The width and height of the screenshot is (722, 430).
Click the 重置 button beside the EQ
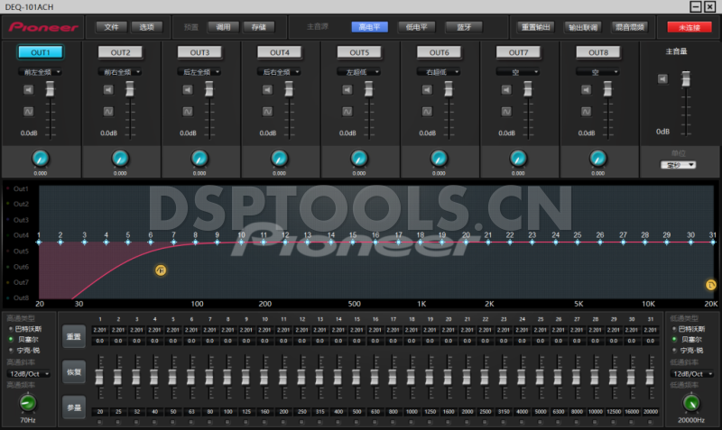coord(73,336)
